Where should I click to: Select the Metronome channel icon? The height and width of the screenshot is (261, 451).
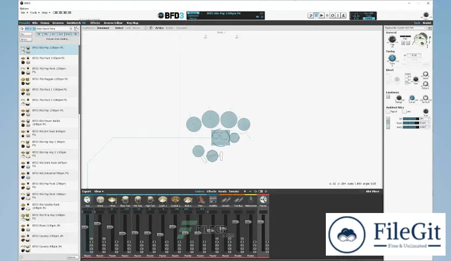(x=251, y=200)
